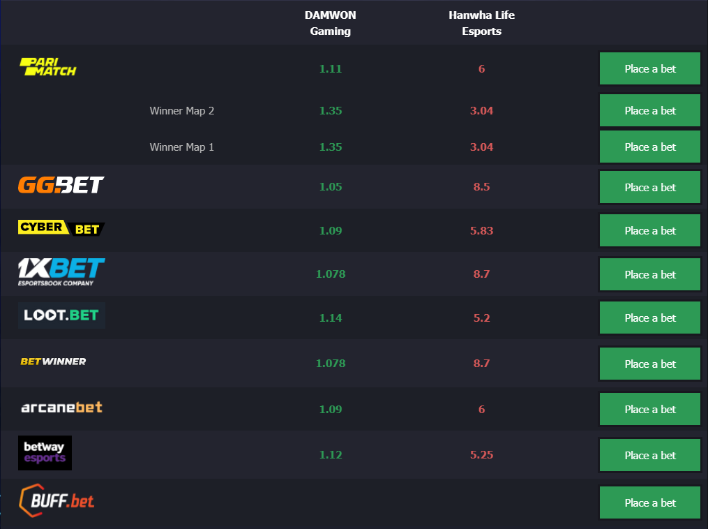Viewport: 708px width, 529px height.
Task: Select Hanwha Life odds 8.5 at GG.BET
Action: tap(481, 186)
